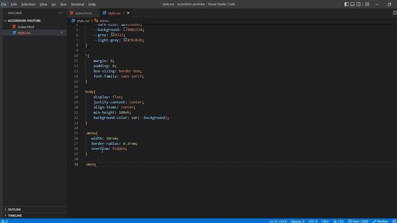Click the width: 20rem declaration
The image size is (397, 223).
(105, 138)
